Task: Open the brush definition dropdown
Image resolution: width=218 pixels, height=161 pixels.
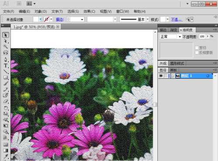Action: pyautogui.click(x=115, y=19)
